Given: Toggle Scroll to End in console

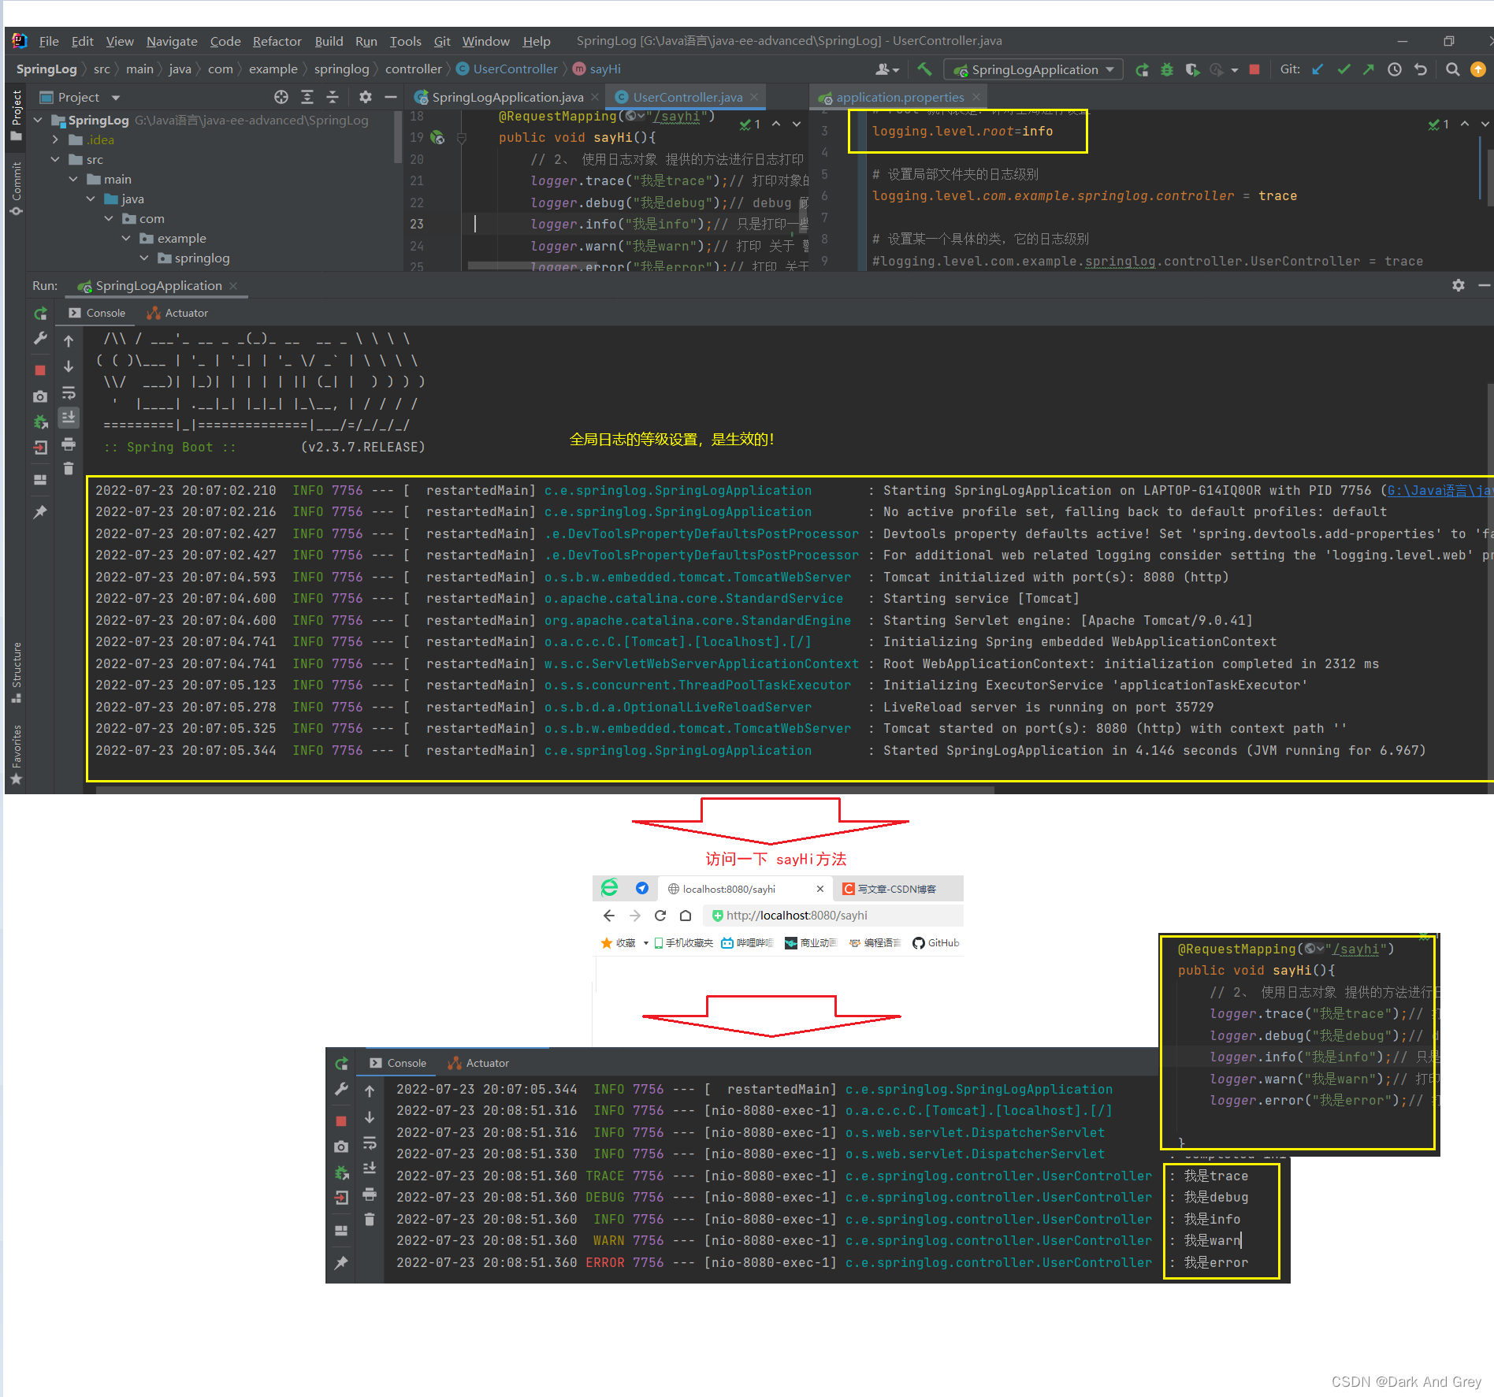Looking at the screenshot, I should pos(69,417).
